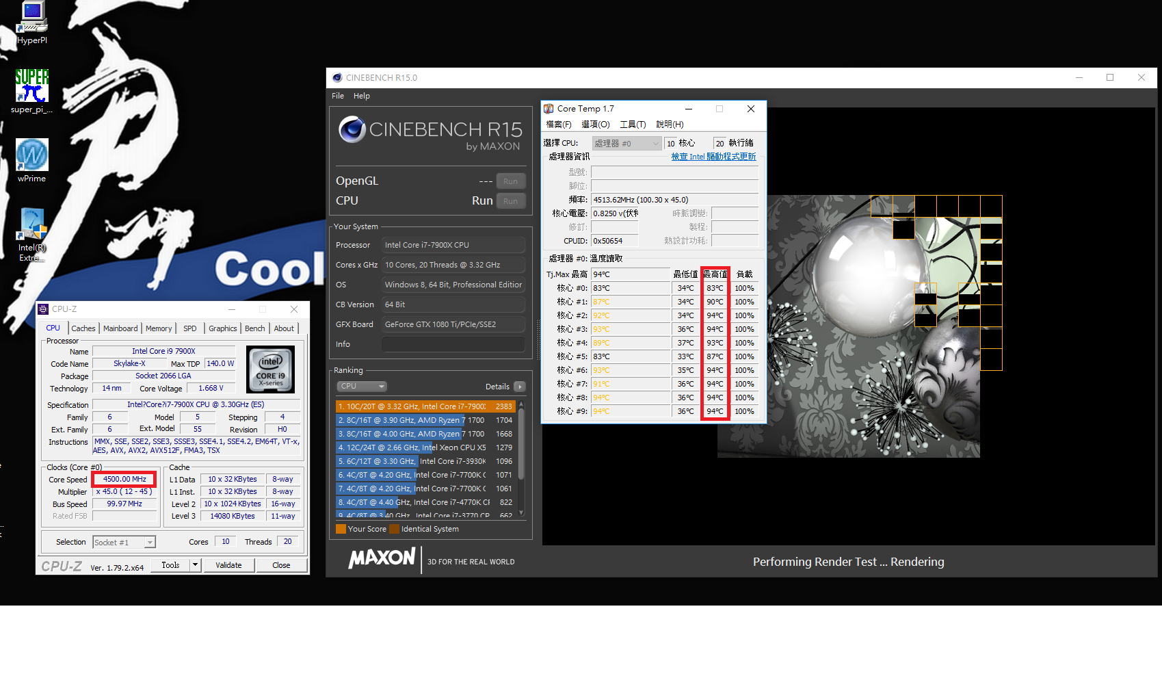Open the super_pi desktop shortcut
This screenshot has height=676, width=1162.
pyautogui.click(x=32, y=90)
